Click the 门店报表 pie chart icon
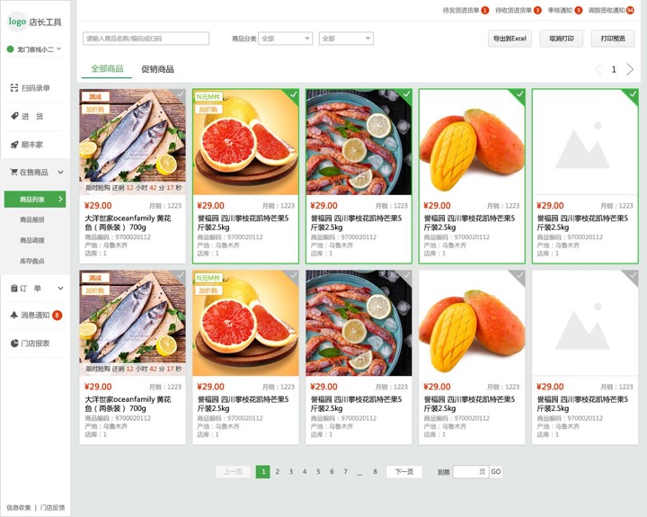 (x=14, y=343)
